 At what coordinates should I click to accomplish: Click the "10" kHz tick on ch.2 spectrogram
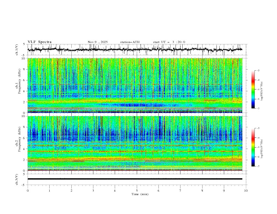pyautogui.click(x=24, y=116)
